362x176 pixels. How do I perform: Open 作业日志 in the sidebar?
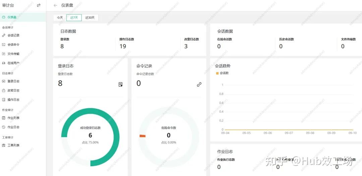[x=13, y=127]
